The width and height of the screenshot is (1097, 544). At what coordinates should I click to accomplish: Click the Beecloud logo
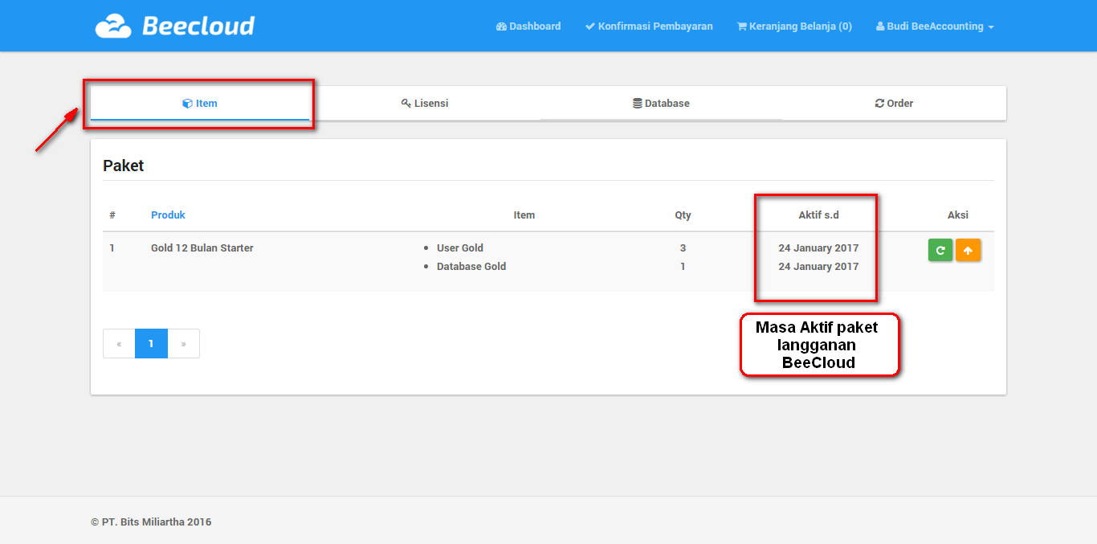tap(175, 26)
